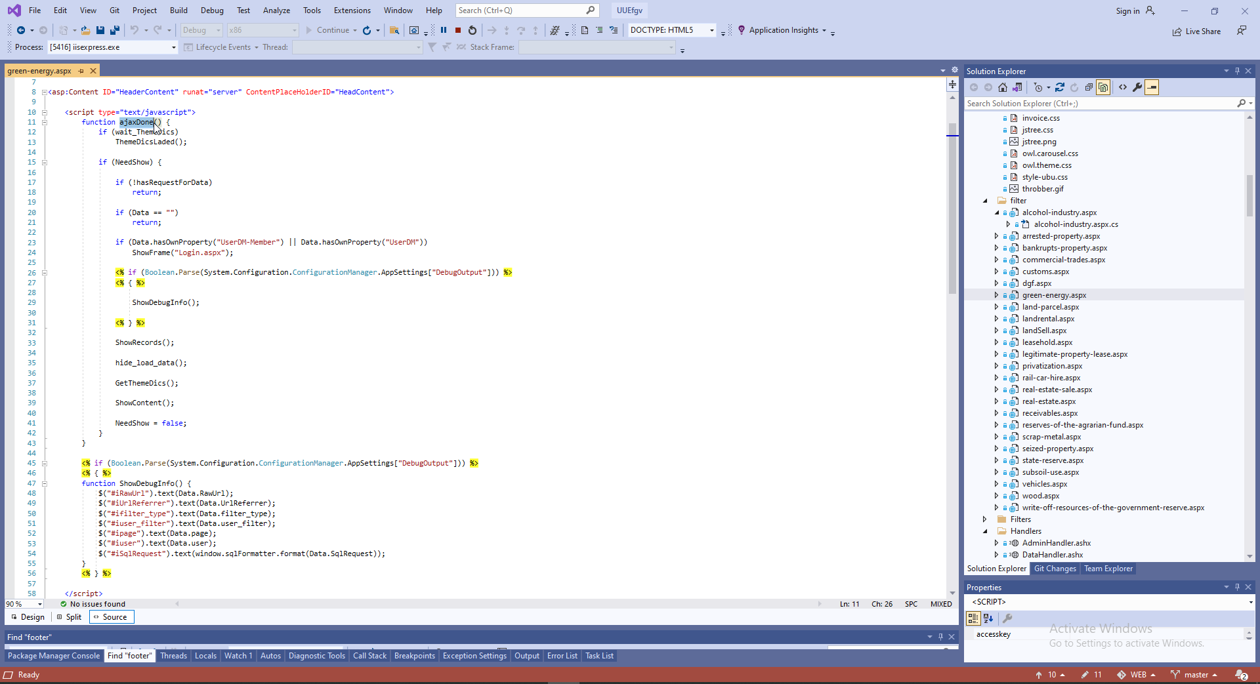Stop debugging with the red square icon
Image resolution: width=1260 pixels, height=684 pixels.
click(x=458, y=30)
